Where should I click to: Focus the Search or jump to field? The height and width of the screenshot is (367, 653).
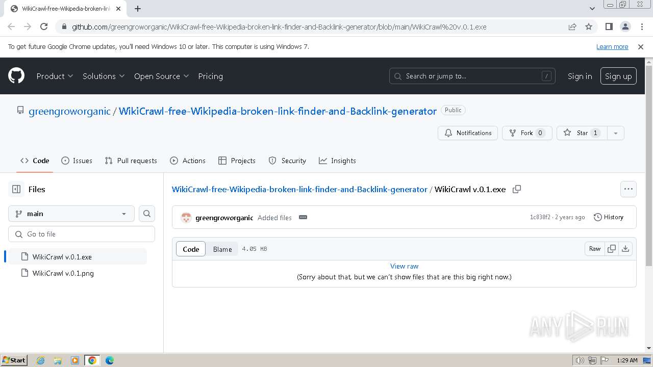coord(472,76)
